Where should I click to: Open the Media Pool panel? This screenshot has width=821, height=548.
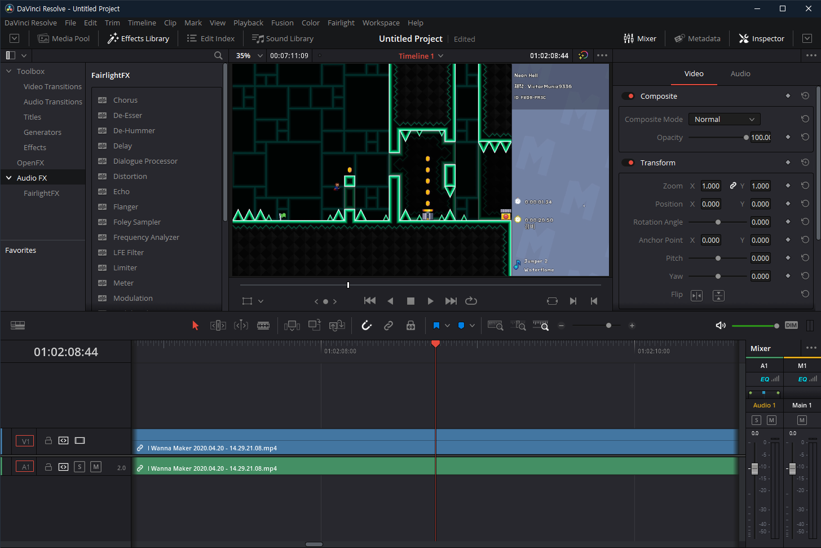point(64,38)
